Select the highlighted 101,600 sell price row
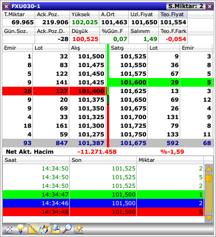This screenshot has width=216, height=237. tap(161, 82)
